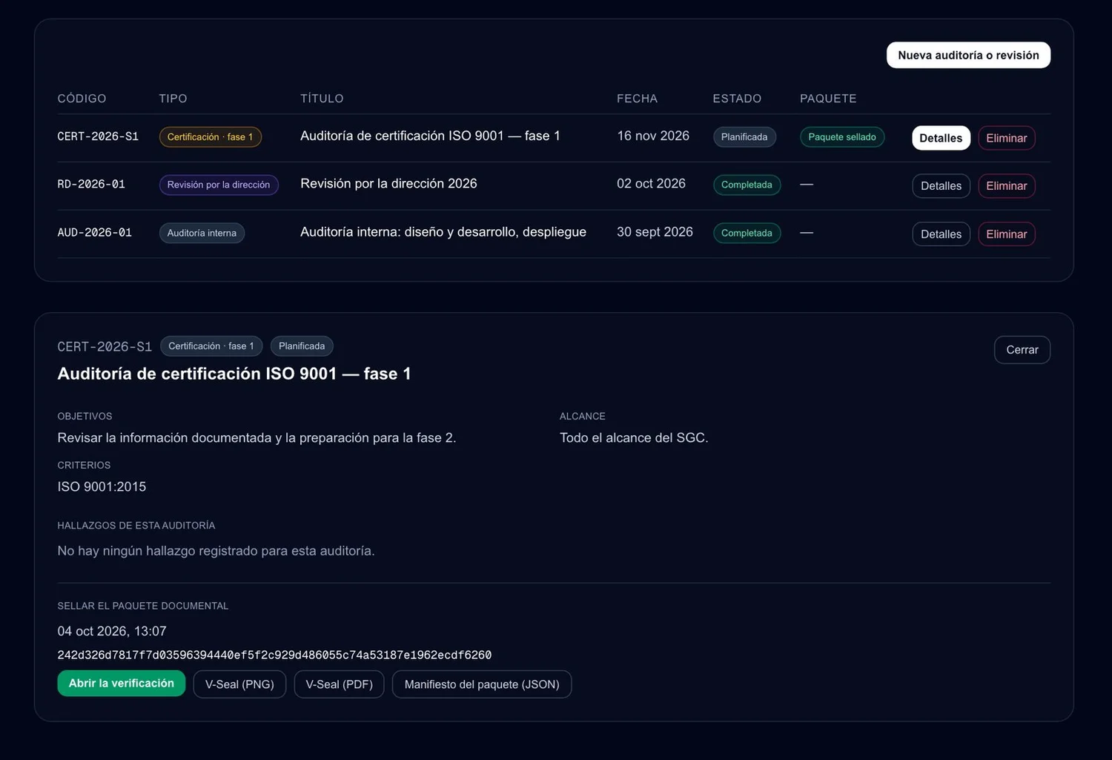This screenshot has width=1112, height=760.
Task: Open Detalles for RD-2026-01
Action: pos(941,186)
